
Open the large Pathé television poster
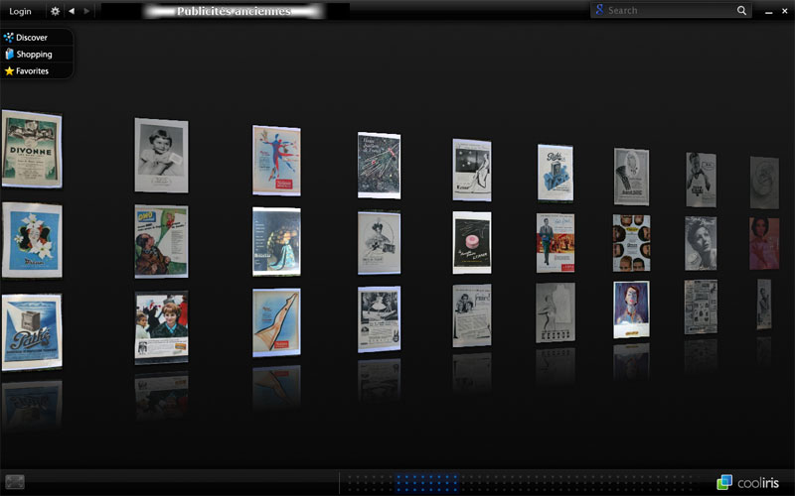click(32, 332)
